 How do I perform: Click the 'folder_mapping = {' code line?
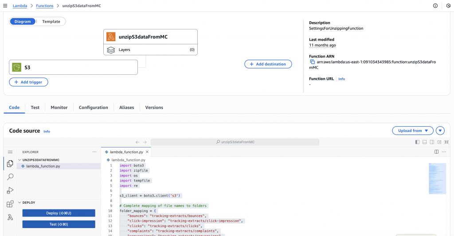point(138,211)
